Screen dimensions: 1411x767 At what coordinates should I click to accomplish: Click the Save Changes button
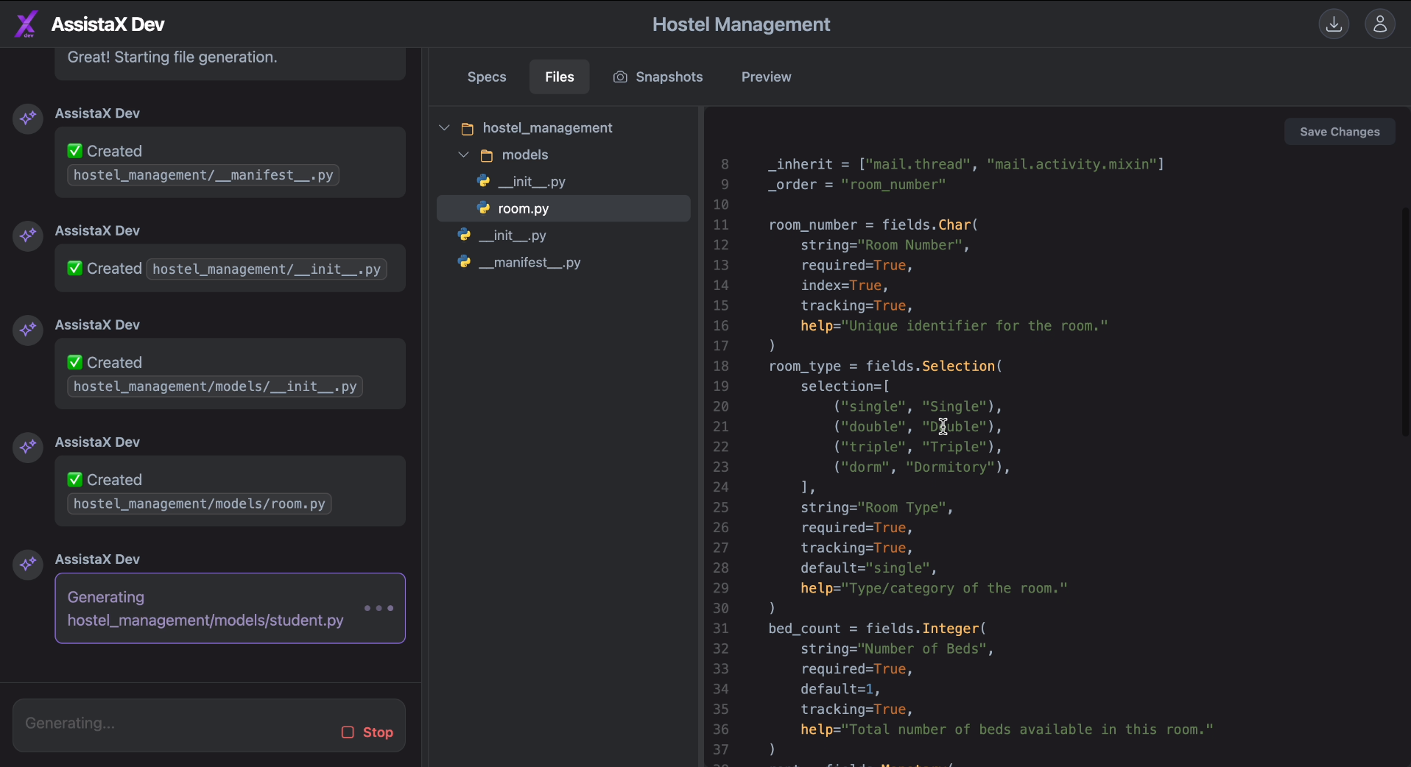(x=1340, y=132)
